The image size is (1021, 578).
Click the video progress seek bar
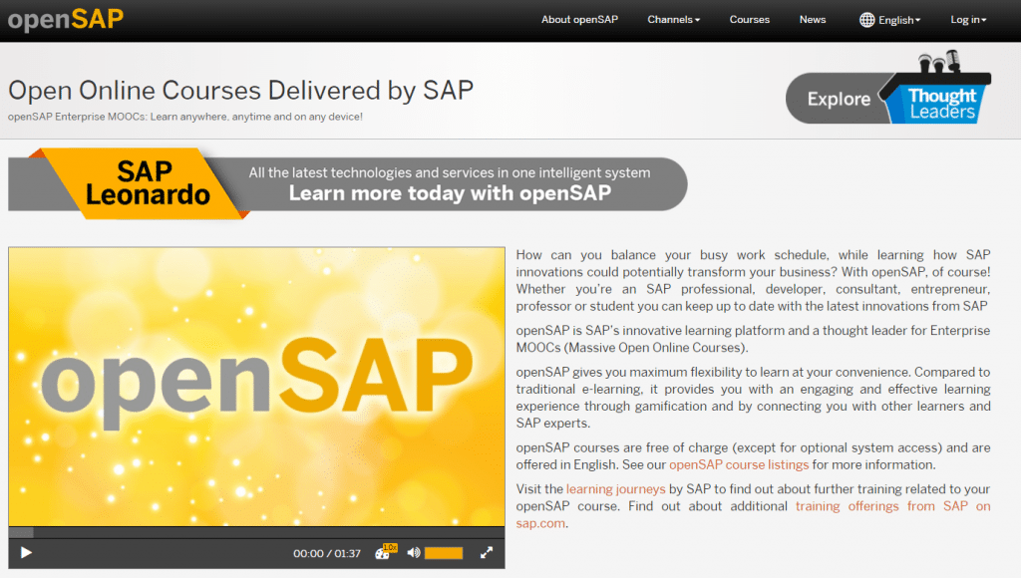[256, 532]
